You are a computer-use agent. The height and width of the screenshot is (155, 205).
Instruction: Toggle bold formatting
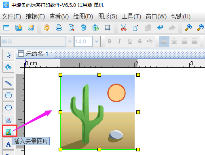(x=110, y=41)
